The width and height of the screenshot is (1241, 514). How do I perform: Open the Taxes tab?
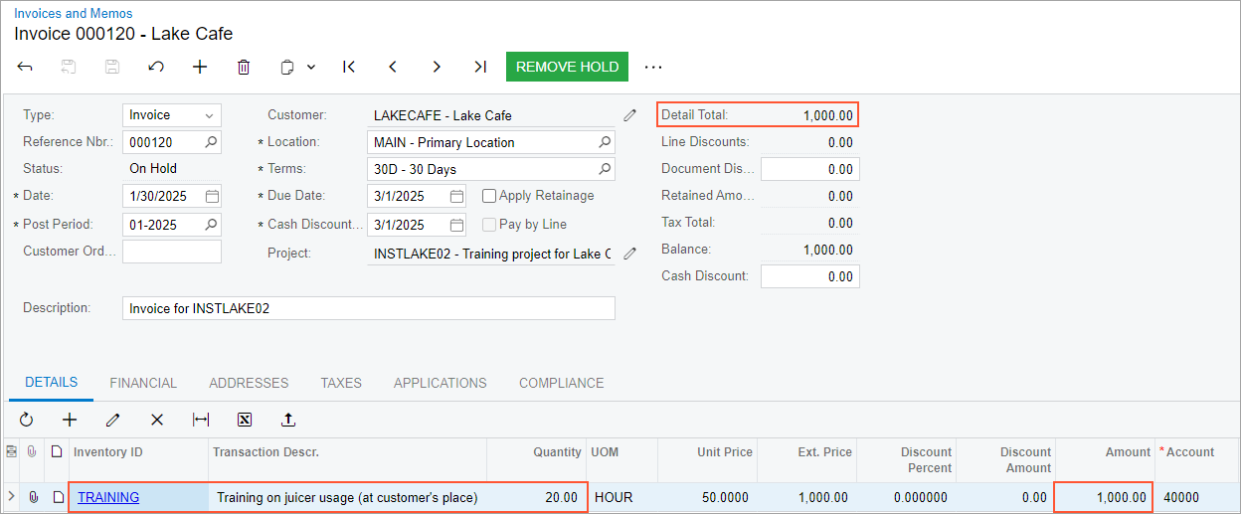pyautogui.click(x=341, y=383)
